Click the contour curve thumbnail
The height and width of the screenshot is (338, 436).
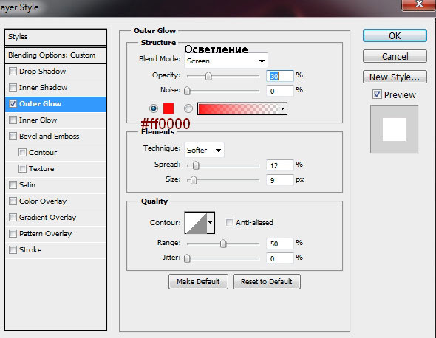coord(196,222)
